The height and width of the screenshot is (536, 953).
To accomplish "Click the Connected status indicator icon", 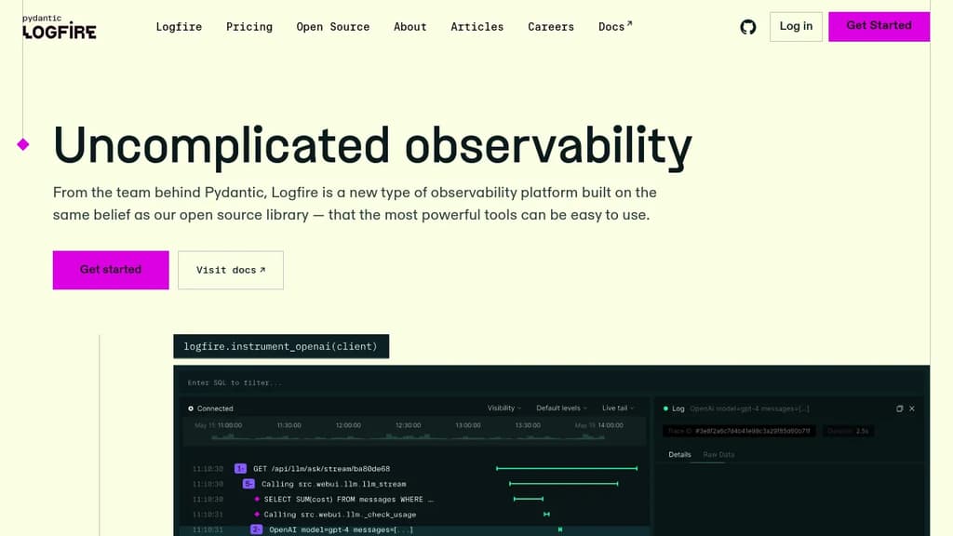I will click(190, 409).
